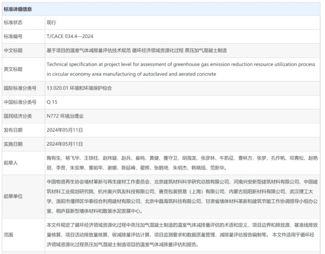Select the 中国标准分类号 label cell

(24, 102)
